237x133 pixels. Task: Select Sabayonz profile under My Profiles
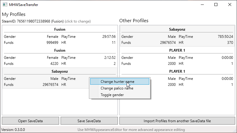[x=60, y=78]
